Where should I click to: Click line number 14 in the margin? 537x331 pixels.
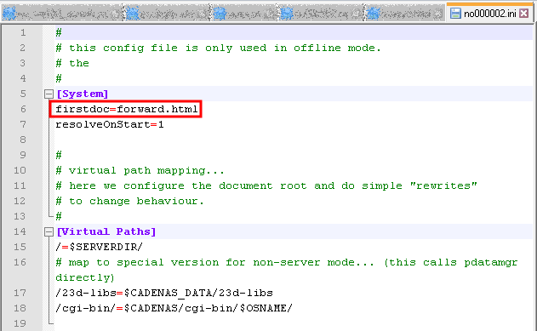coord(20,231)
